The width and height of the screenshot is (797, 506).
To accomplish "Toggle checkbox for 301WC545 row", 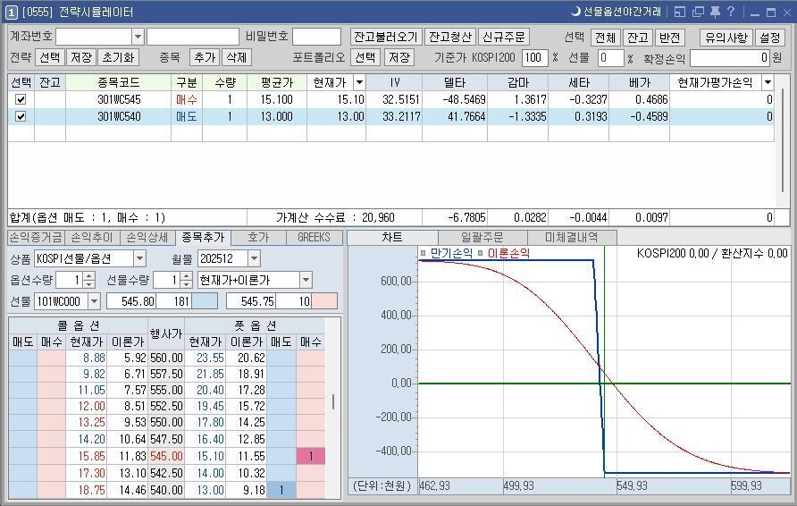I will point(21,99).
